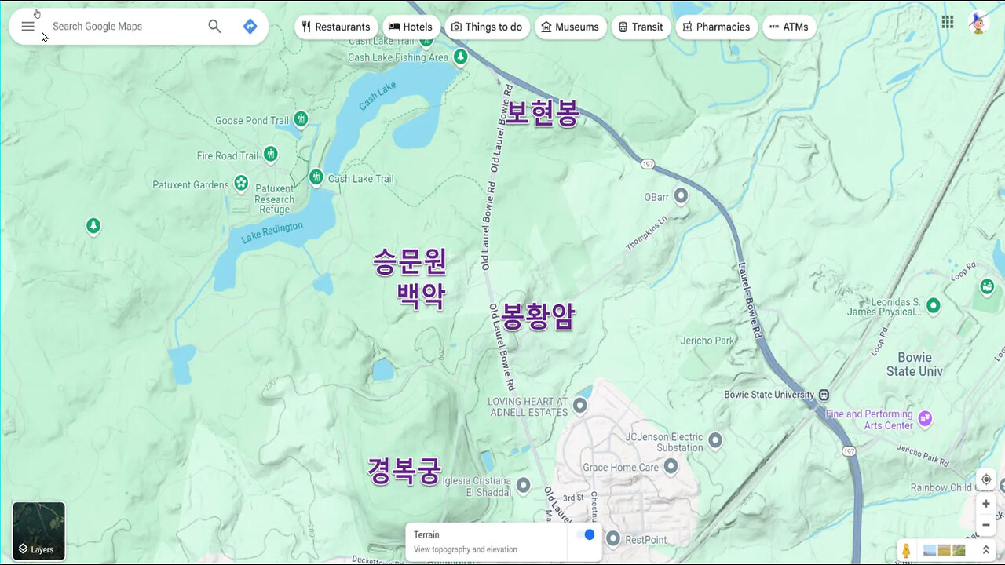This screenshot has width=1005, height=565.
Task: Click in the Search Google Maps field
Action: [x=125, y=26]
